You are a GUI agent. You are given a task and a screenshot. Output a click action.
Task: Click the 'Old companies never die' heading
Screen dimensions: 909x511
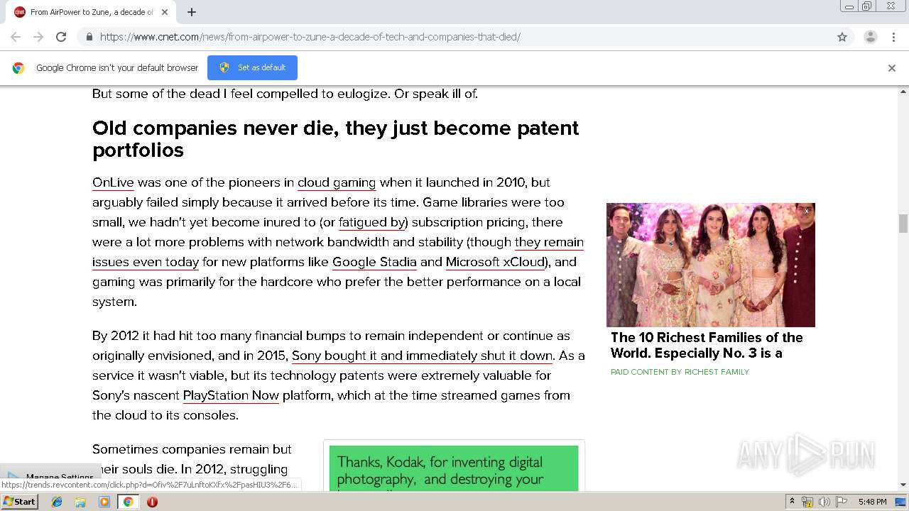click(335, 139)
